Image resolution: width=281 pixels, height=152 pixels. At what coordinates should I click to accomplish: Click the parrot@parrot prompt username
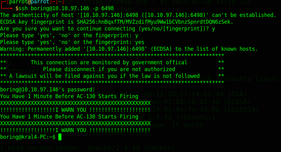click(29, 2)
